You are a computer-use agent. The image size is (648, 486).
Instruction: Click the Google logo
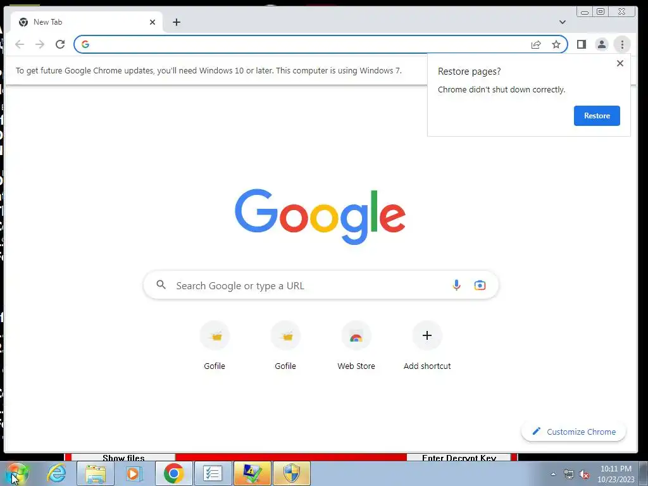point(320,216)
